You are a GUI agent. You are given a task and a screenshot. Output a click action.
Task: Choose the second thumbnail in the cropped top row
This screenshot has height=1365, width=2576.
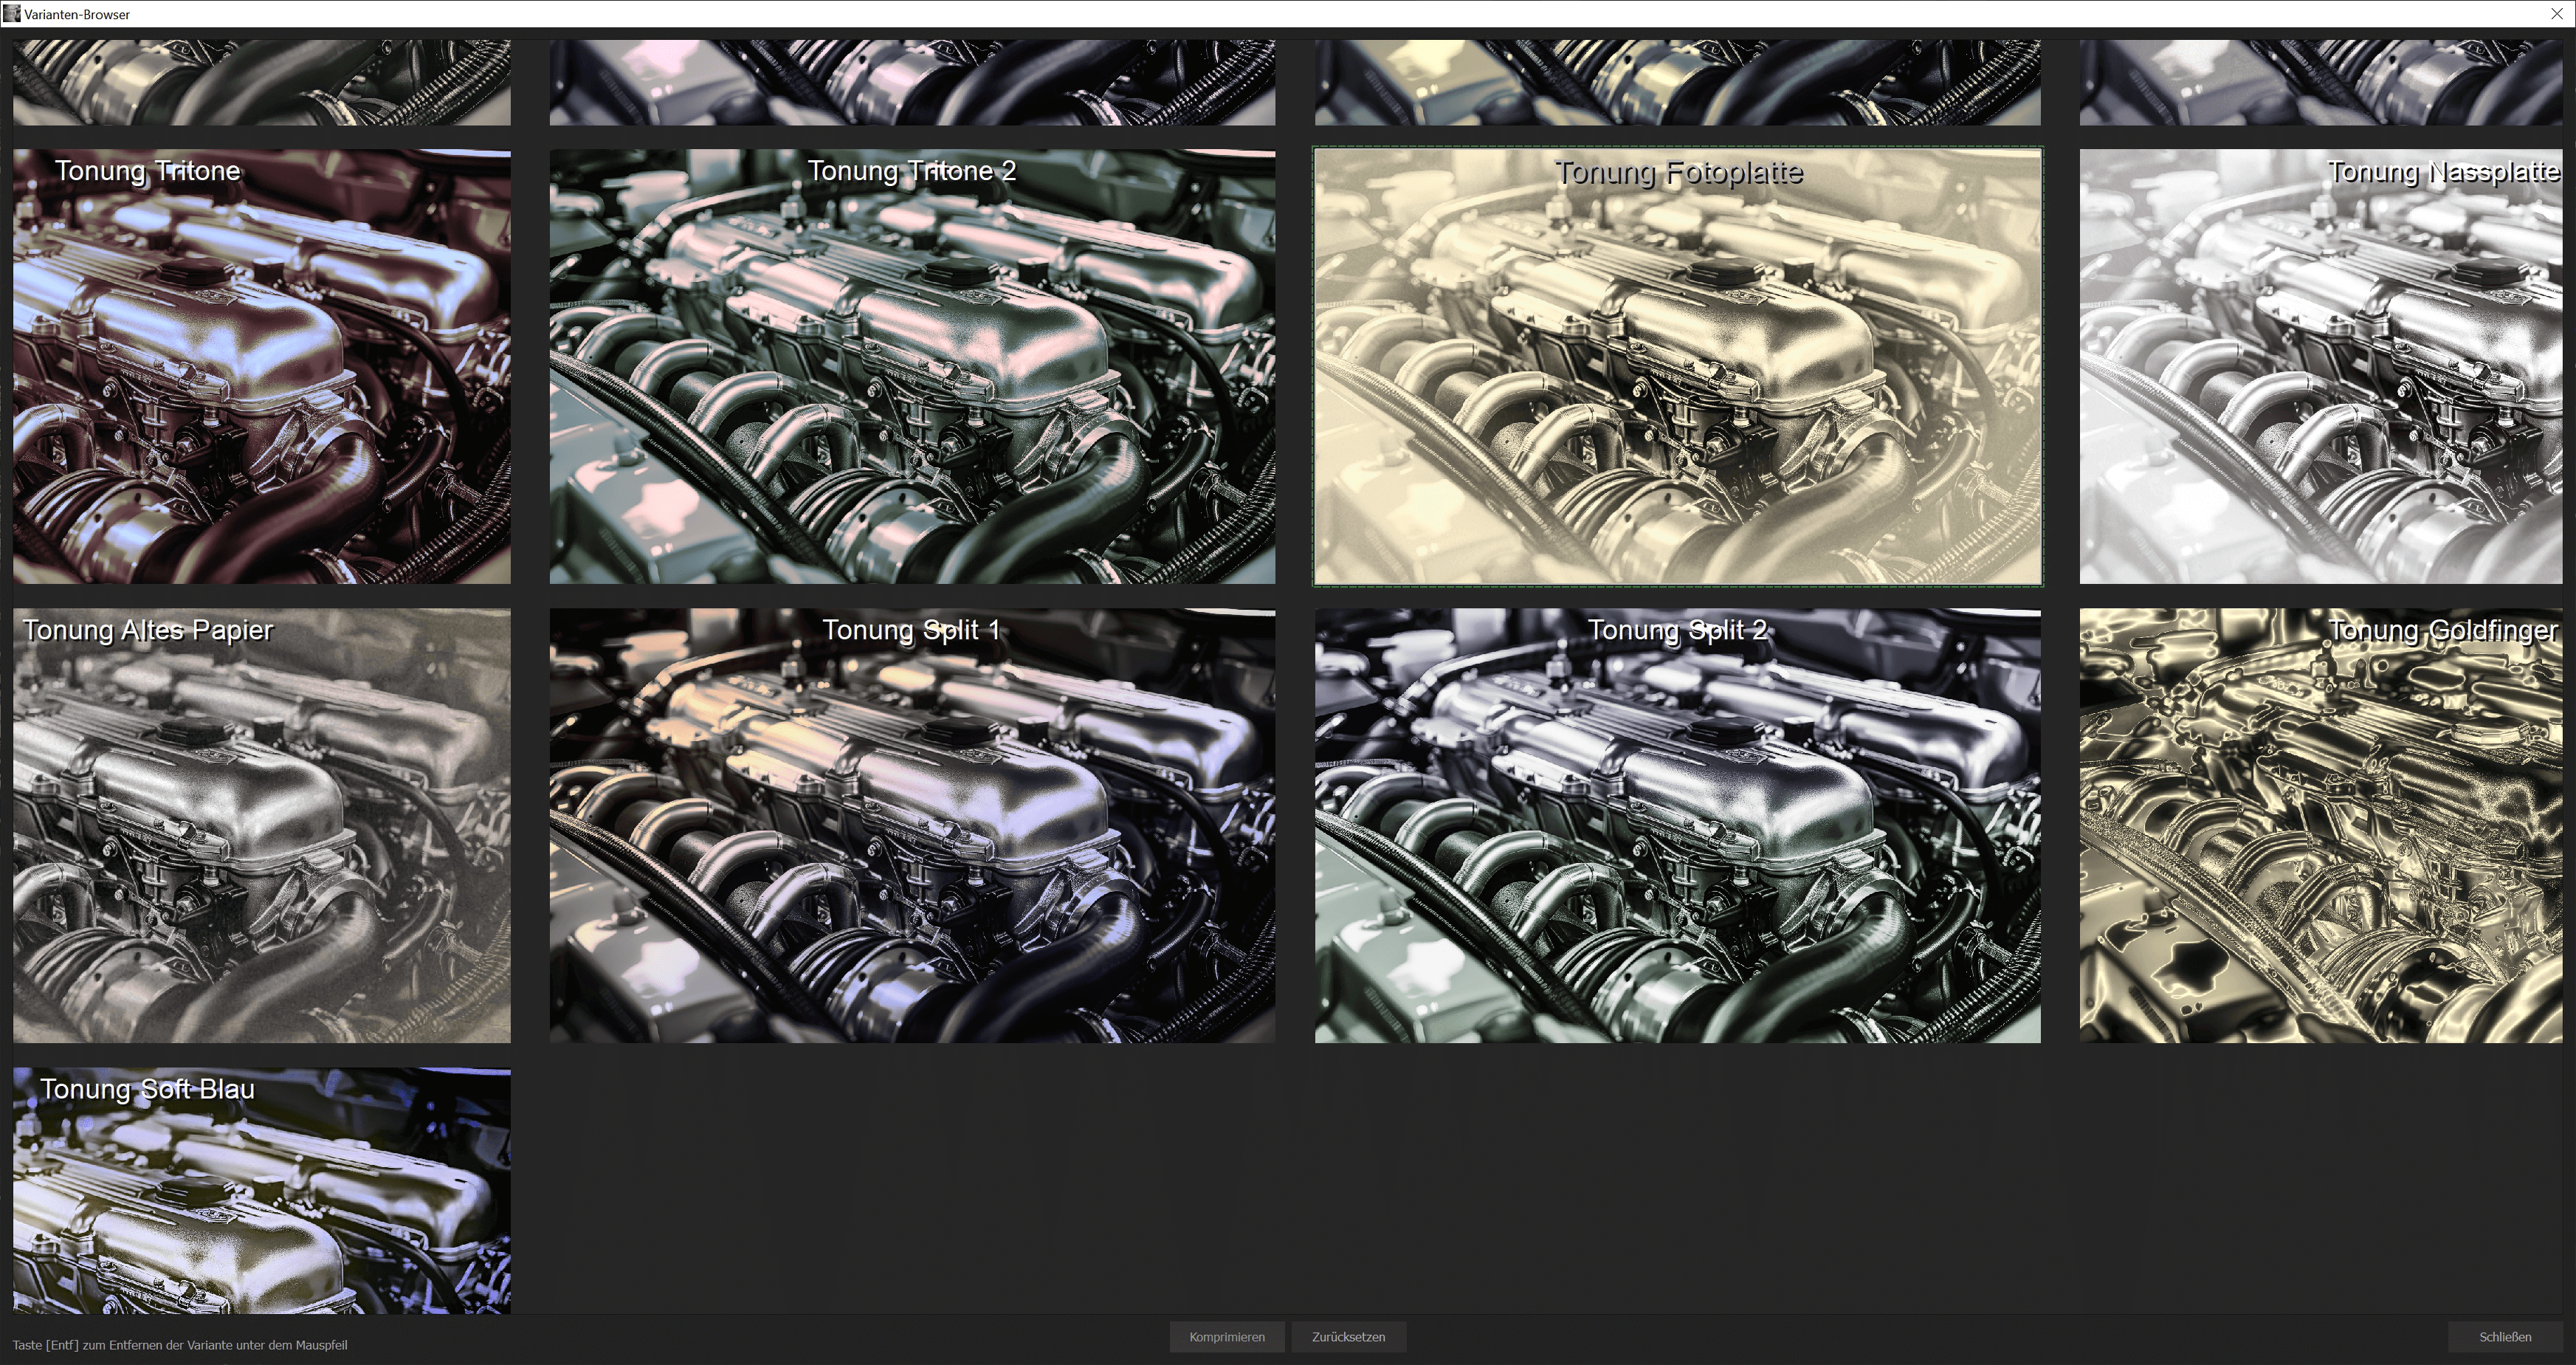912,82
